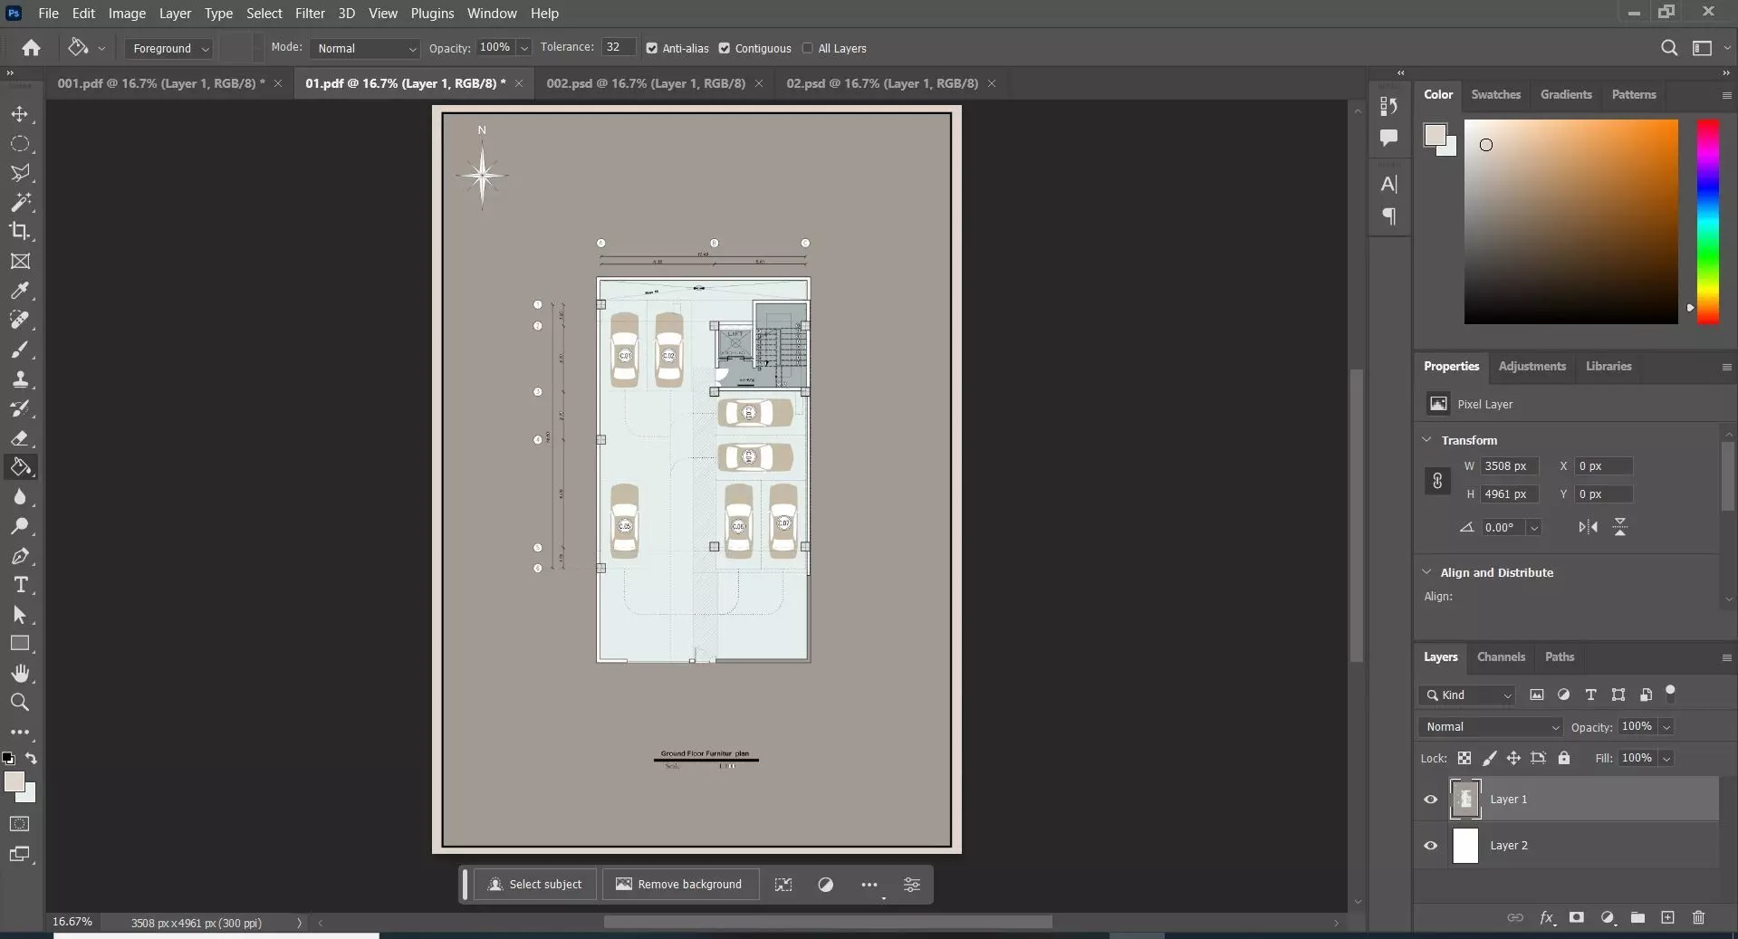The width and height of the screenshot is (1738, 939).
Task: Select the Blur tool
Action: click(20, 497)
